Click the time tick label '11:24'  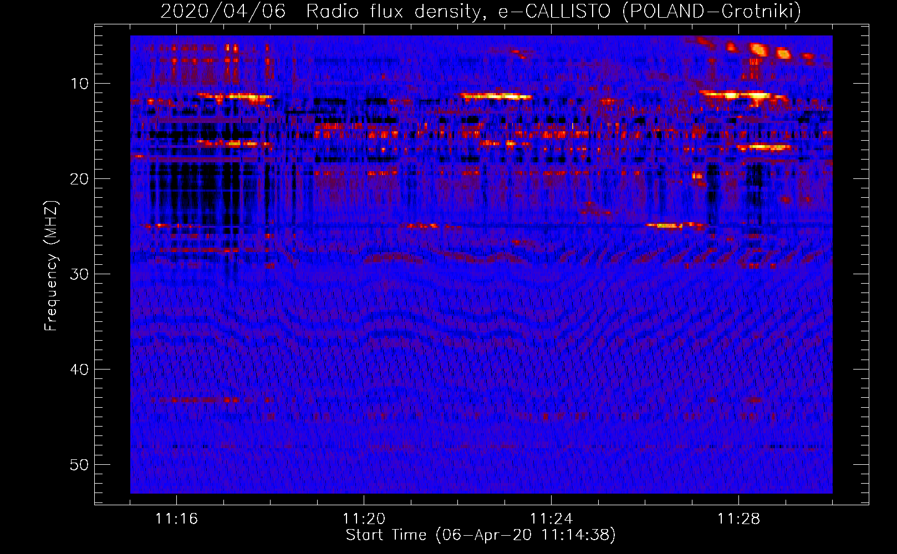[x=552, y=519]
